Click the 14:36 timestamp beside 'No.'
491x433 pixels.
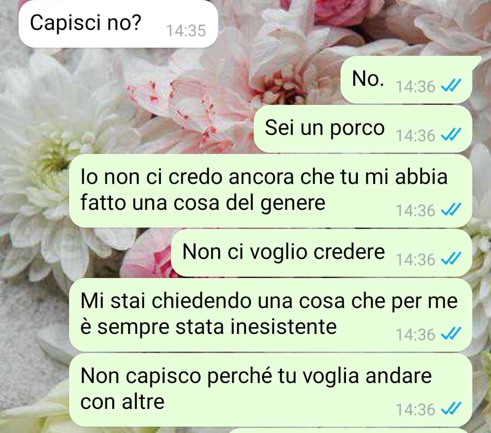pos(416,87)
